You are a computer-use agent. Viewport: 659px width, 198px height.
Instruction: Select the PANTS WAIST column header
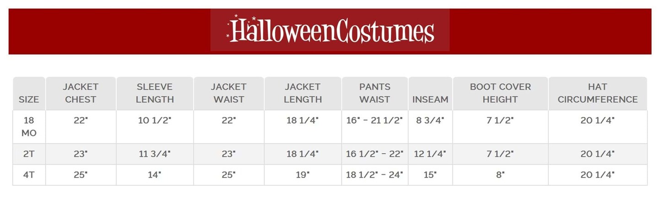pos(374,93)
